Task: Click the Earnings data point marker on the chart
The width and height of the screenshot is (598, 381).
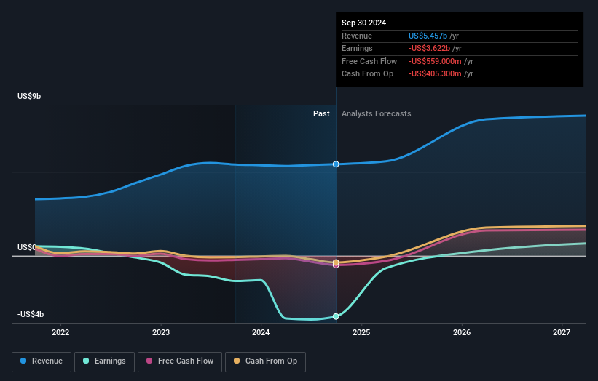Action: coord(336,316)
